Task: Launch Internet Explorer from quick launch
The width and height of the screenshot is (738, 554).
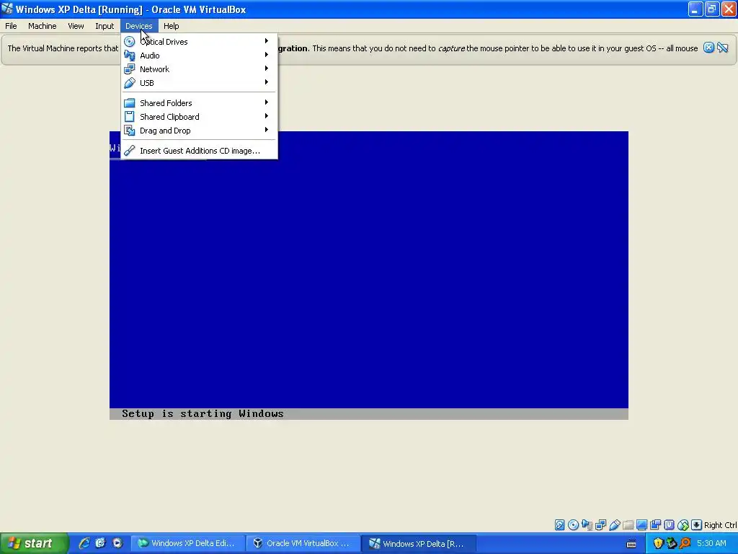Action: 84,543
